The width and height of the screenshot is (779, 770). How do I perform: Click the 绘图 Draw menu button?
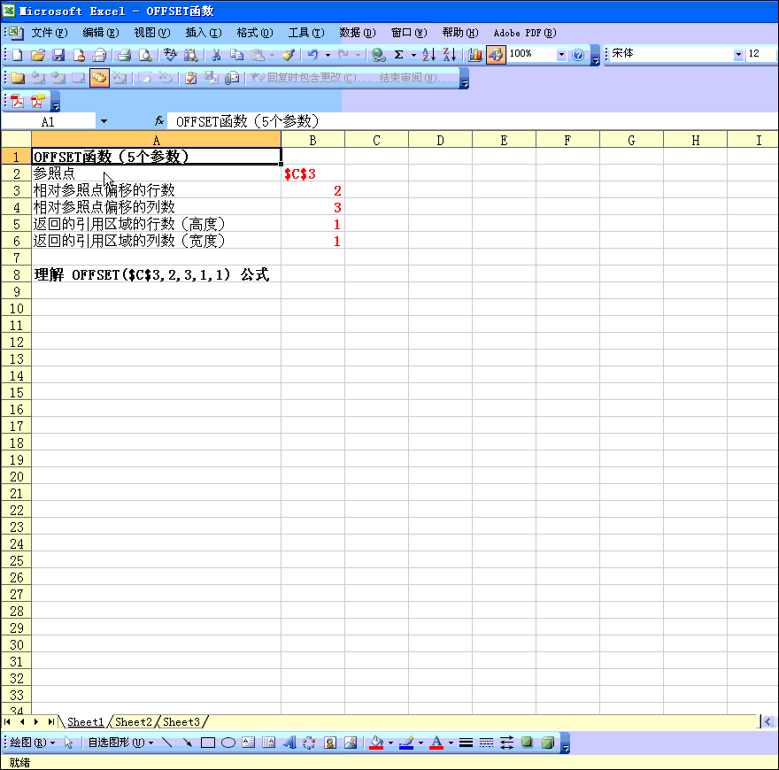tap(32, 743)
